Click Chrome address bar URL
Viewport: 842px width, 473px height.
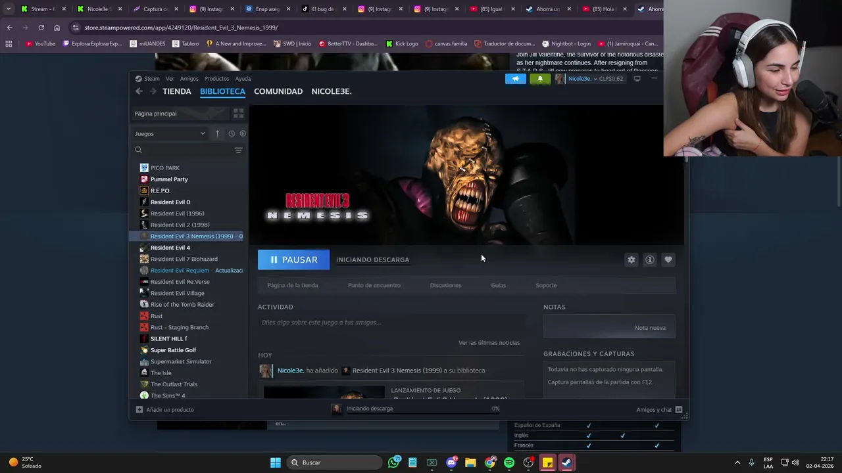coord(181,28)
